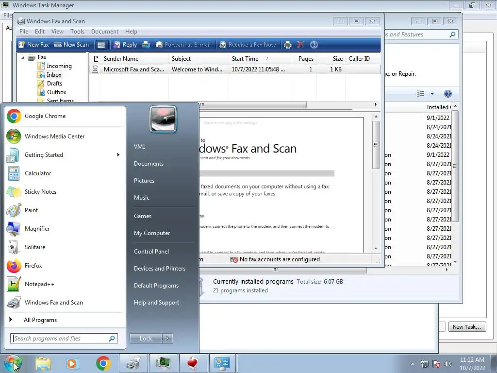Screen dimensions: 497x373
Task: Select the Inbox folder
Action: click(50, 74)
